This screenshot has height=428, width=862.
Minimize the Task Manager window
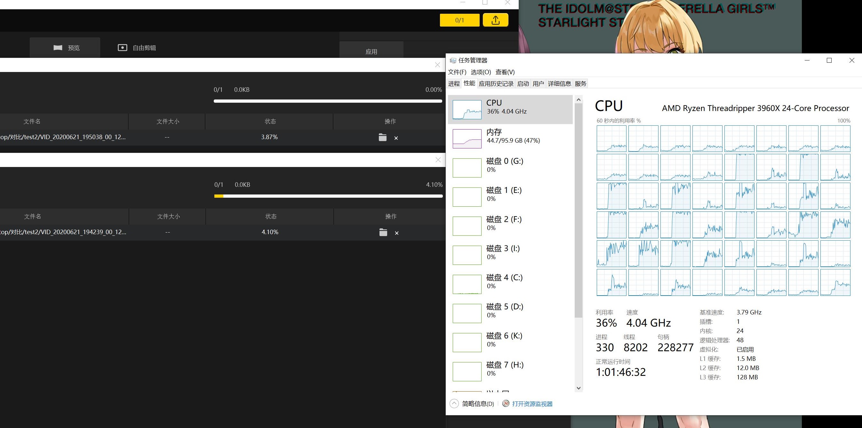[x=807, y=60]
